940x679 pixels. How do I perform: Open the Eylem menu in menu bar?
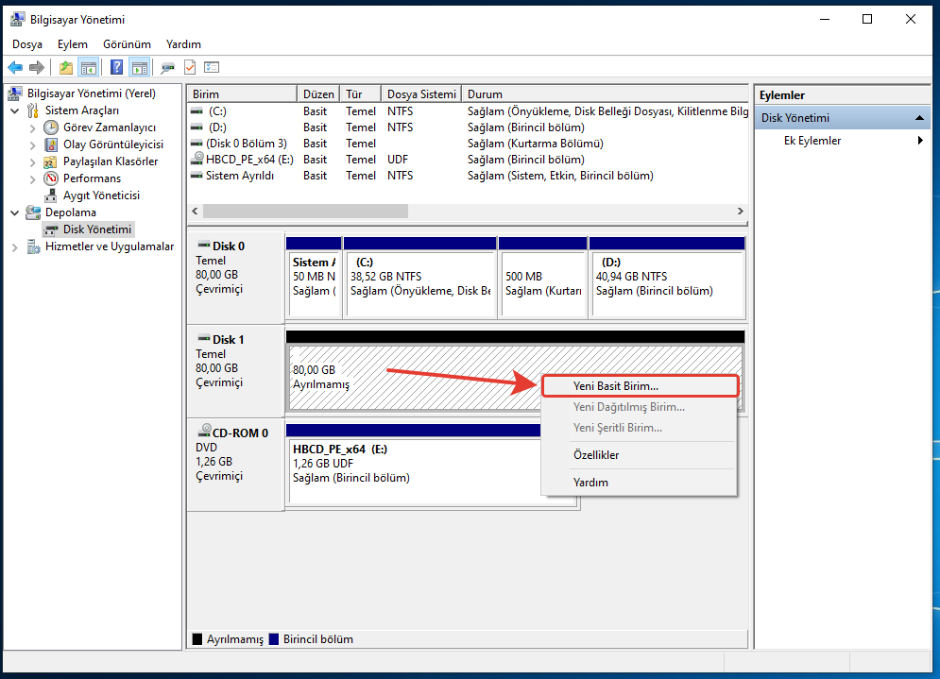[72, 44]
